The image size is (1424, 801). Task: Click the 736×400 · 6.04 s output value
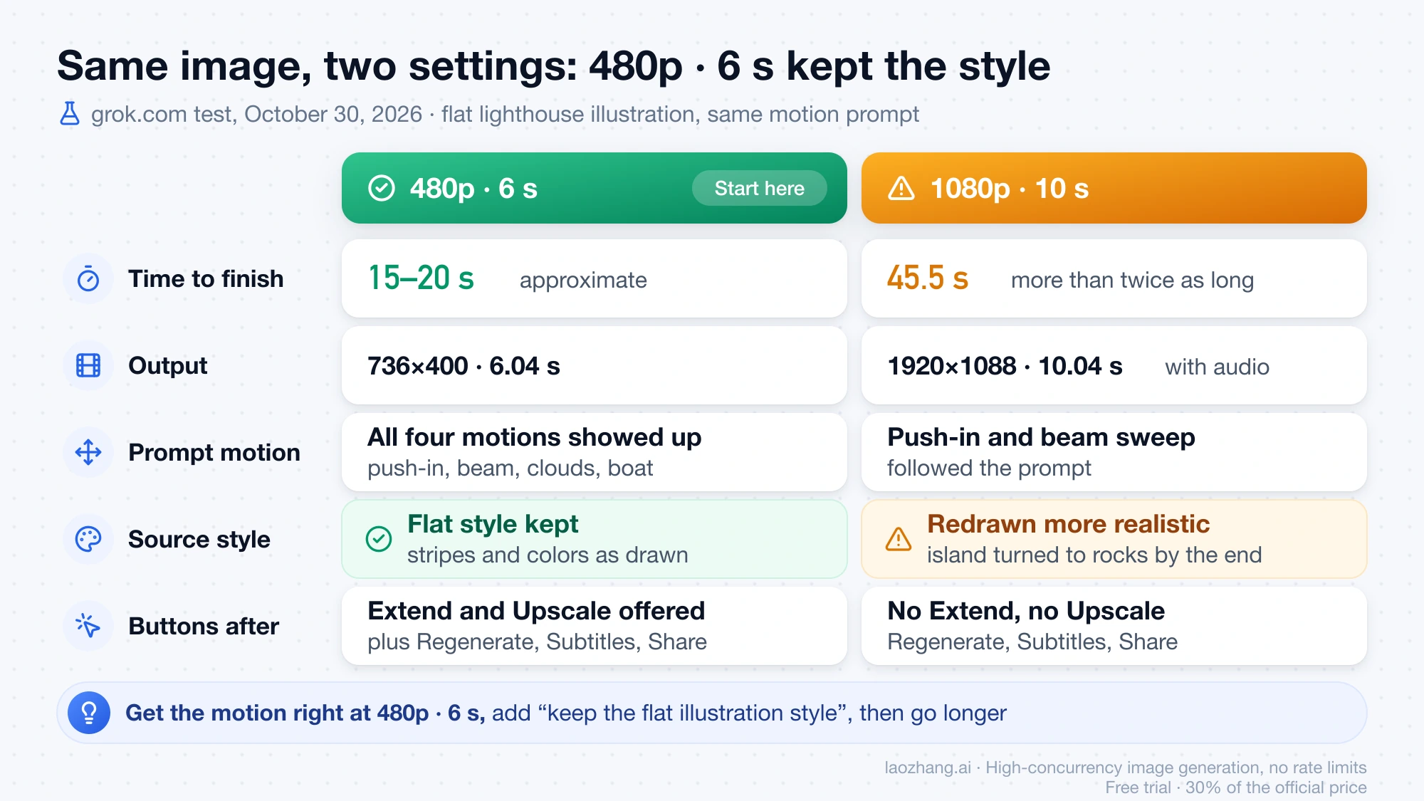(x=464, y=366)
